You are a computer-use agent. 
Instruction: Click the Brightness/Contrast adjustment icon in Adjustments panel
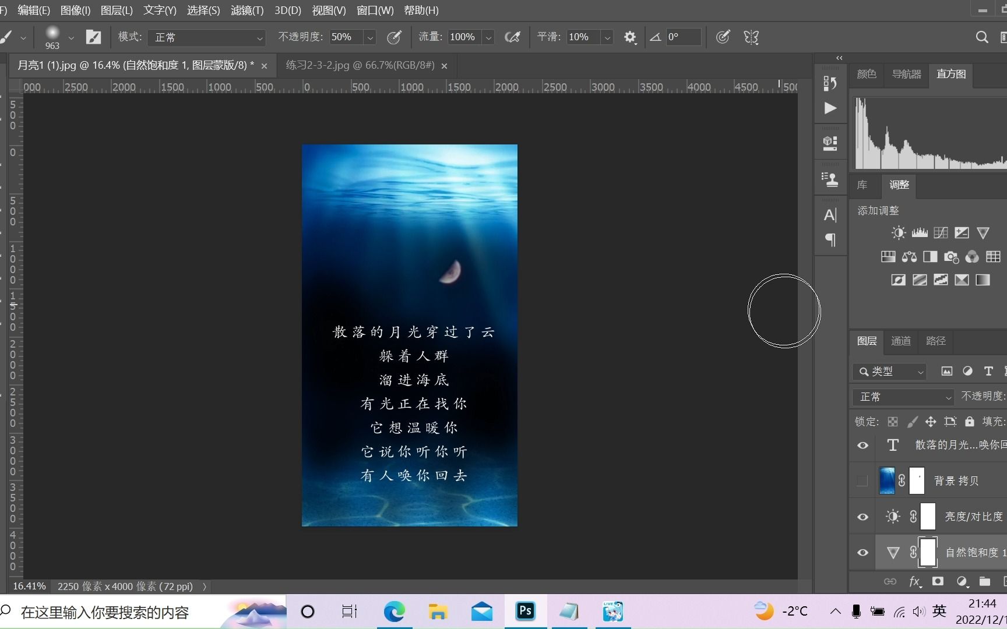(x=898, y=233)
